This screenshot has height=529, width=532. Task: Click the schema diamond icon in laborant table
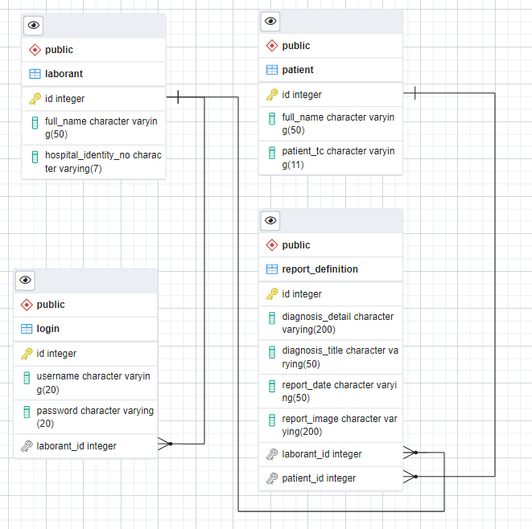coord(35,50)
